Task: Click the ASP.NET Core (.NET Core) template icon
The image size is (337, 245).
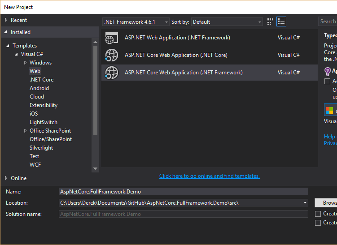Action: coord(112,55)
